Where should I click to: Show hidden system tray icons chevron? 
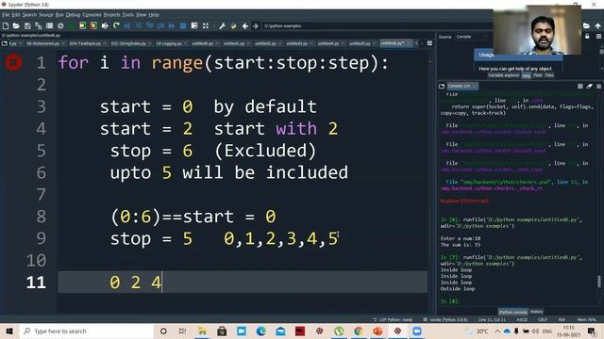click(x=497, y=331)
